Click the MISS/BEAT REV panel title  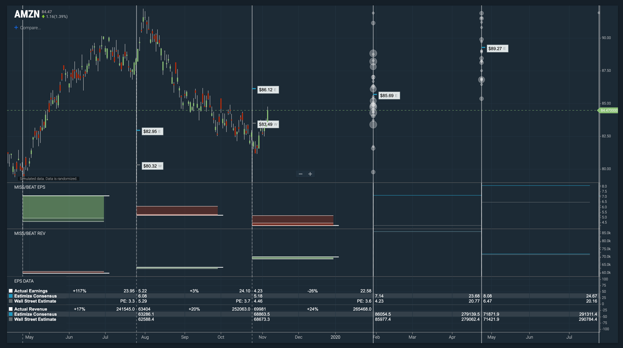tap(30, 233)
